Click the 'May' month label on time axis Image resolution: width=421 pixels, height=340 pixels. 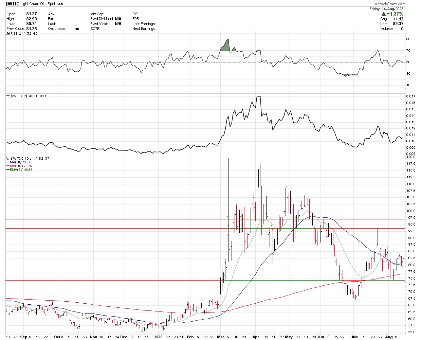coord(289,337)
